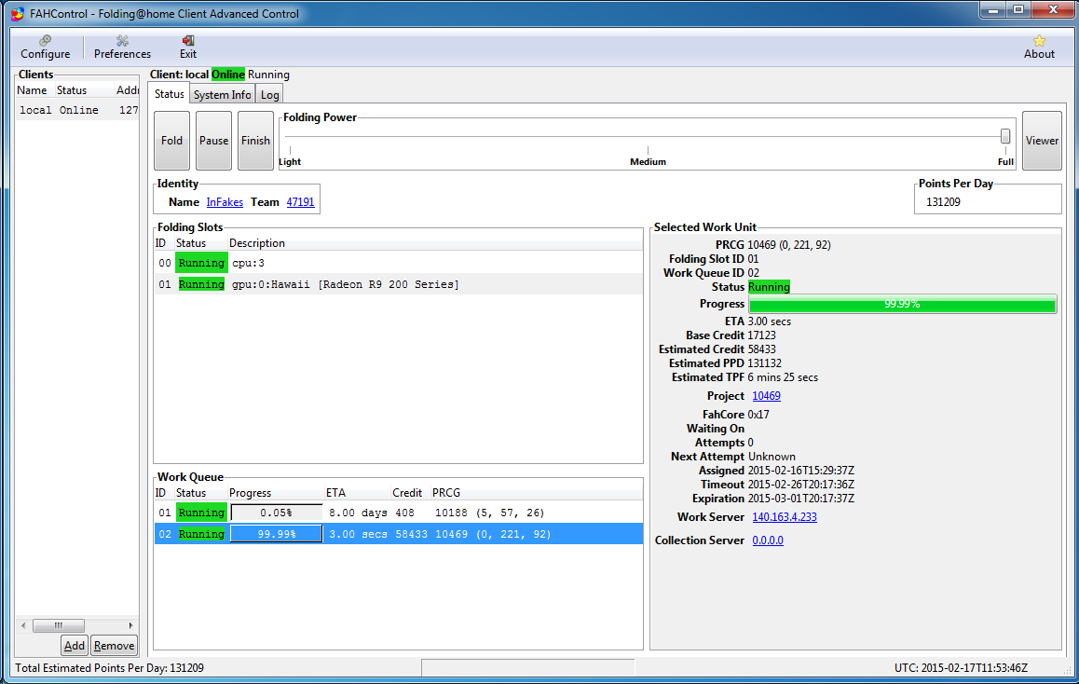1079x684 pixels.
Task: Sort clients by Status column header
Action: 84,90
